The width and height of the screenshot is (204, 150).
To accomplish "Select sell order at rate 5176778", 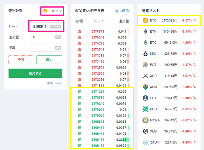I will coord(102,31).
